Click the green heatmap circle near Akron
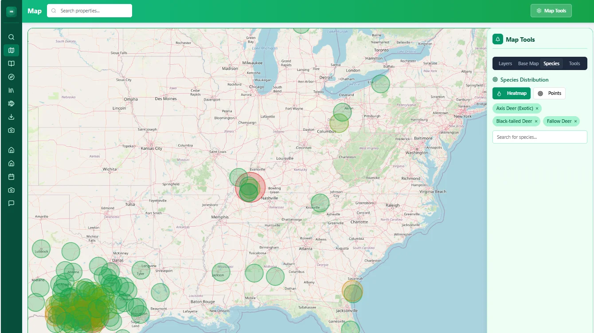594x333 pixels. pyautogui.click(x=342, y=112)
